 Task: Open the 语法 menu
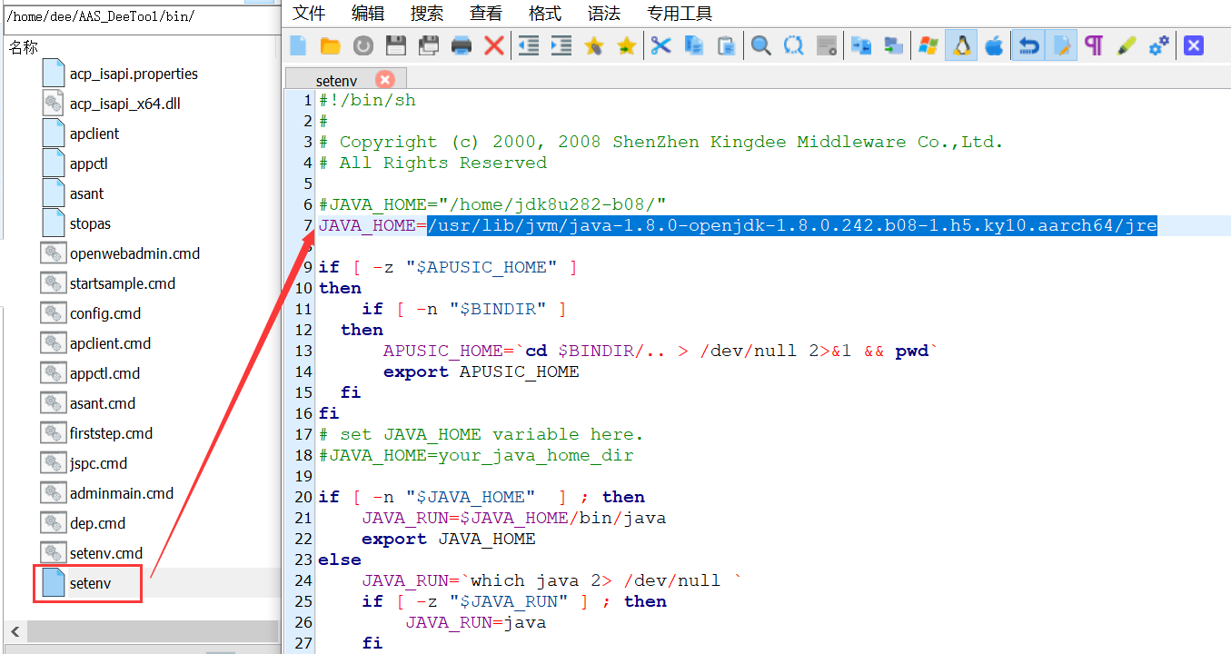tap(604, 13)
